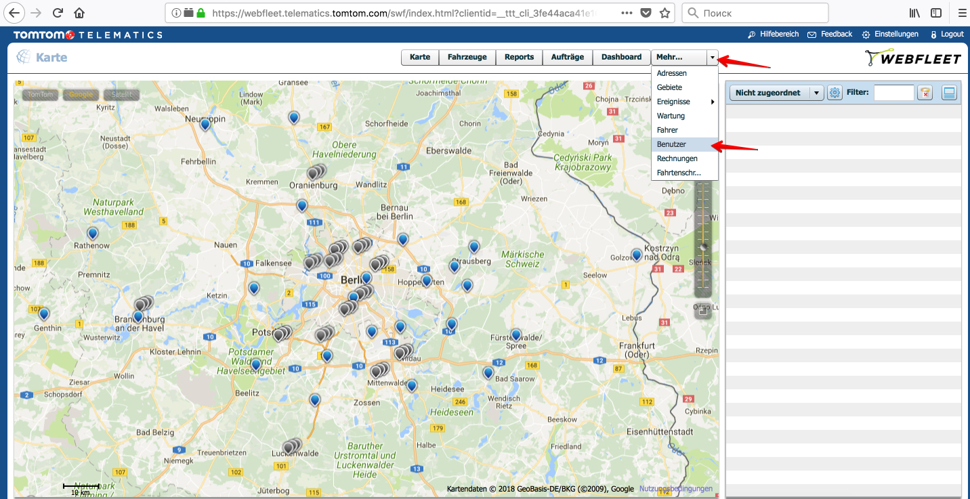
Task: Click the map overview icon below zoom slider
Action: pyautogui.click(x=703, y=310)
